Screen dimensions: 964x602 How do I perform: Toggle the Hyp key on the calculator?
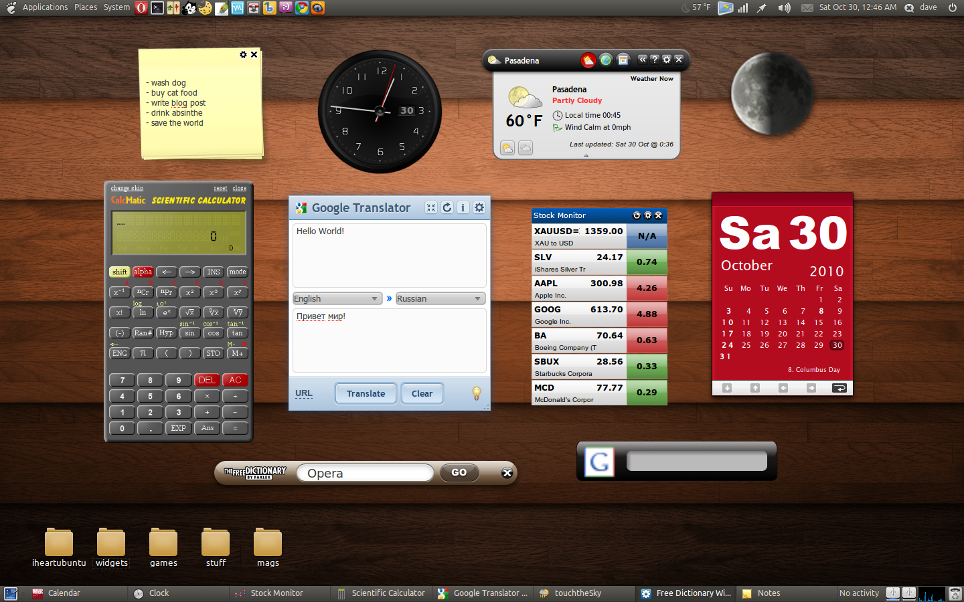click(x=166, y=333)
